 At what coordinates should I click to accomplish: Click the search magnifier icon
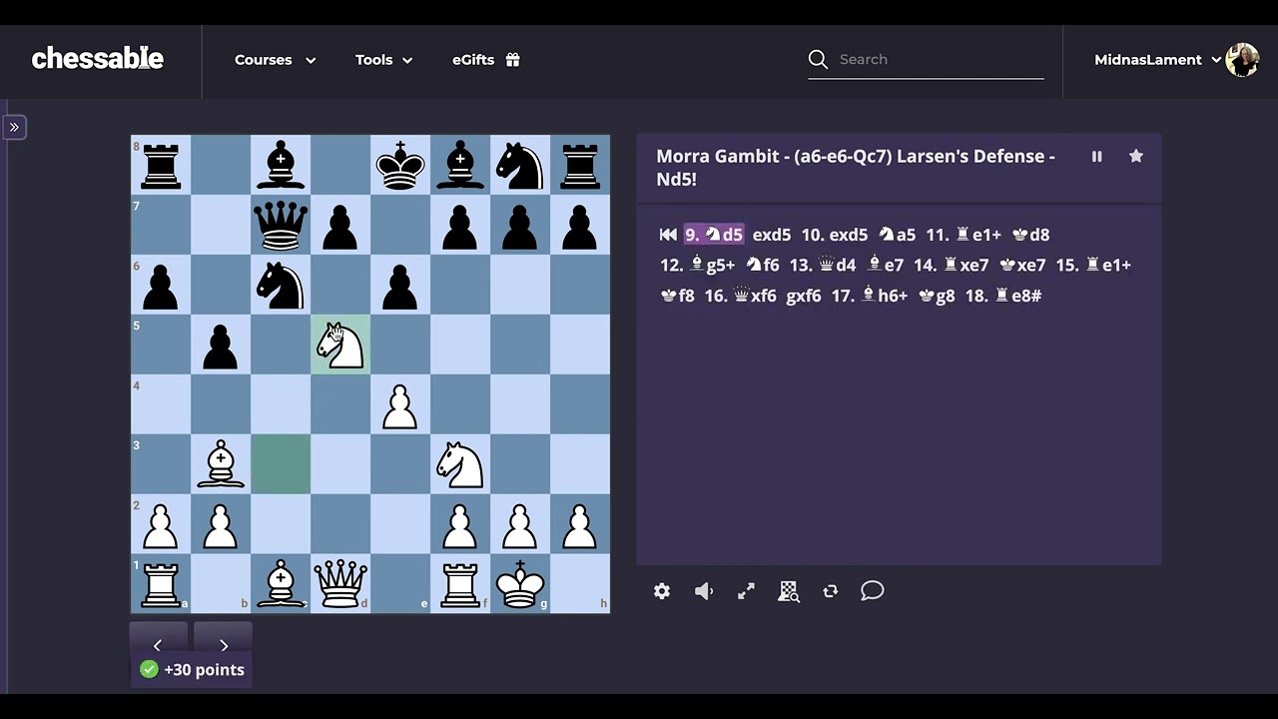pyautogui.click(x=818, y=60)
